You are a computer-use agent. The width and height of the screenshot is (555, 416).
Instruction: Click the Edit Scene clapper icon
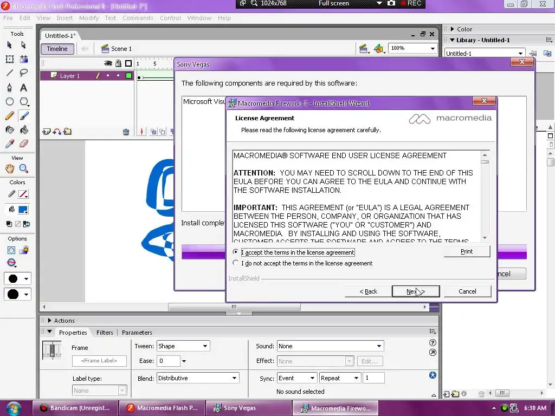(364, 49)
